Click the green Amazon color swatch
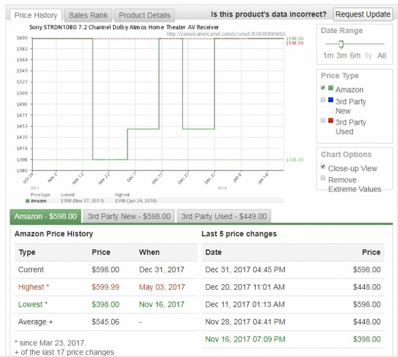Screen dimensions: 398x357 coord(331,88)
